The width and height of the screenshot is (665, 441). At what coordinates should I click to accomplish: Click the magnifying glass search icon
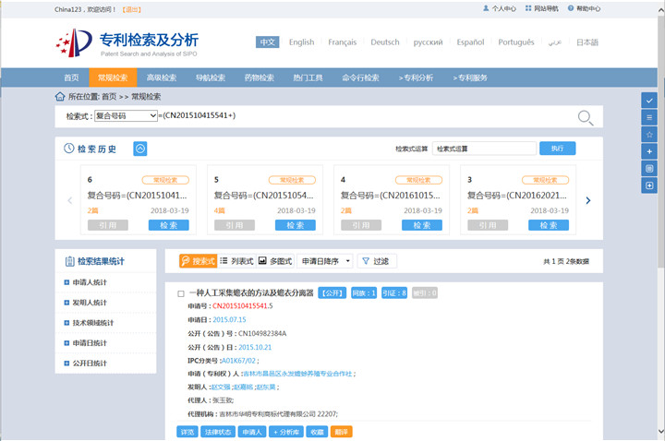pos(585,117)
